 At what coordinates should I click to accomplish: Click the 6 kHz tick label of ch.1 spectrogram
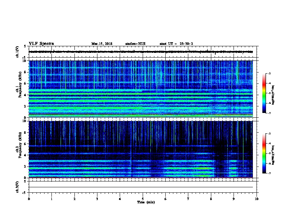tap(25, 83)
